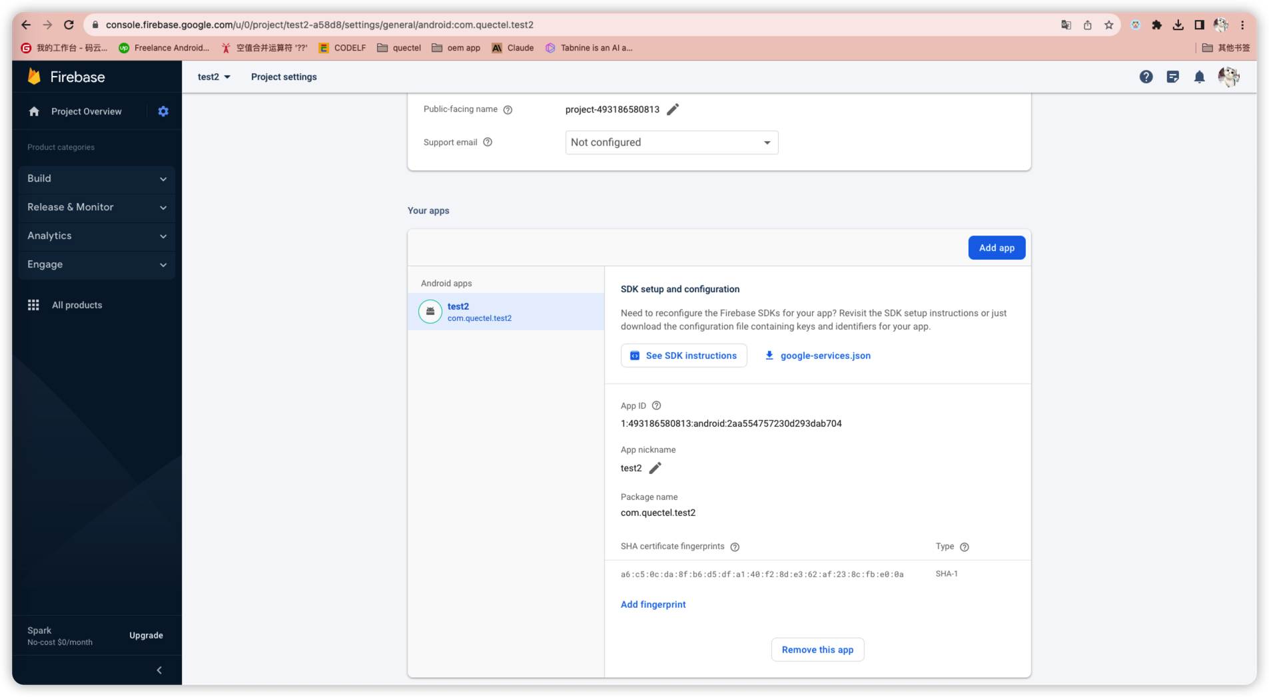Select the test2 Android app entry

coord(506,312)
